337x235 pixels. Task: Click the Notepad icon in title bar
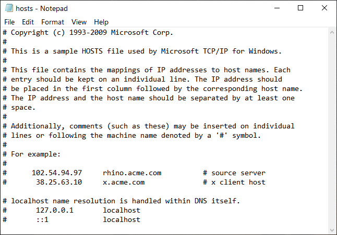pyautogui.click(x=9, y=8)
